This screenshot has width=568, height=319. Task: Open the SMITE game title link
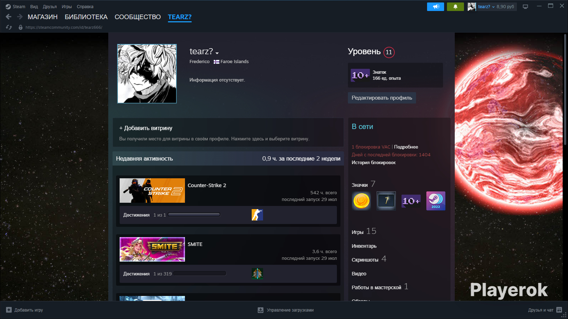(195, 244)
